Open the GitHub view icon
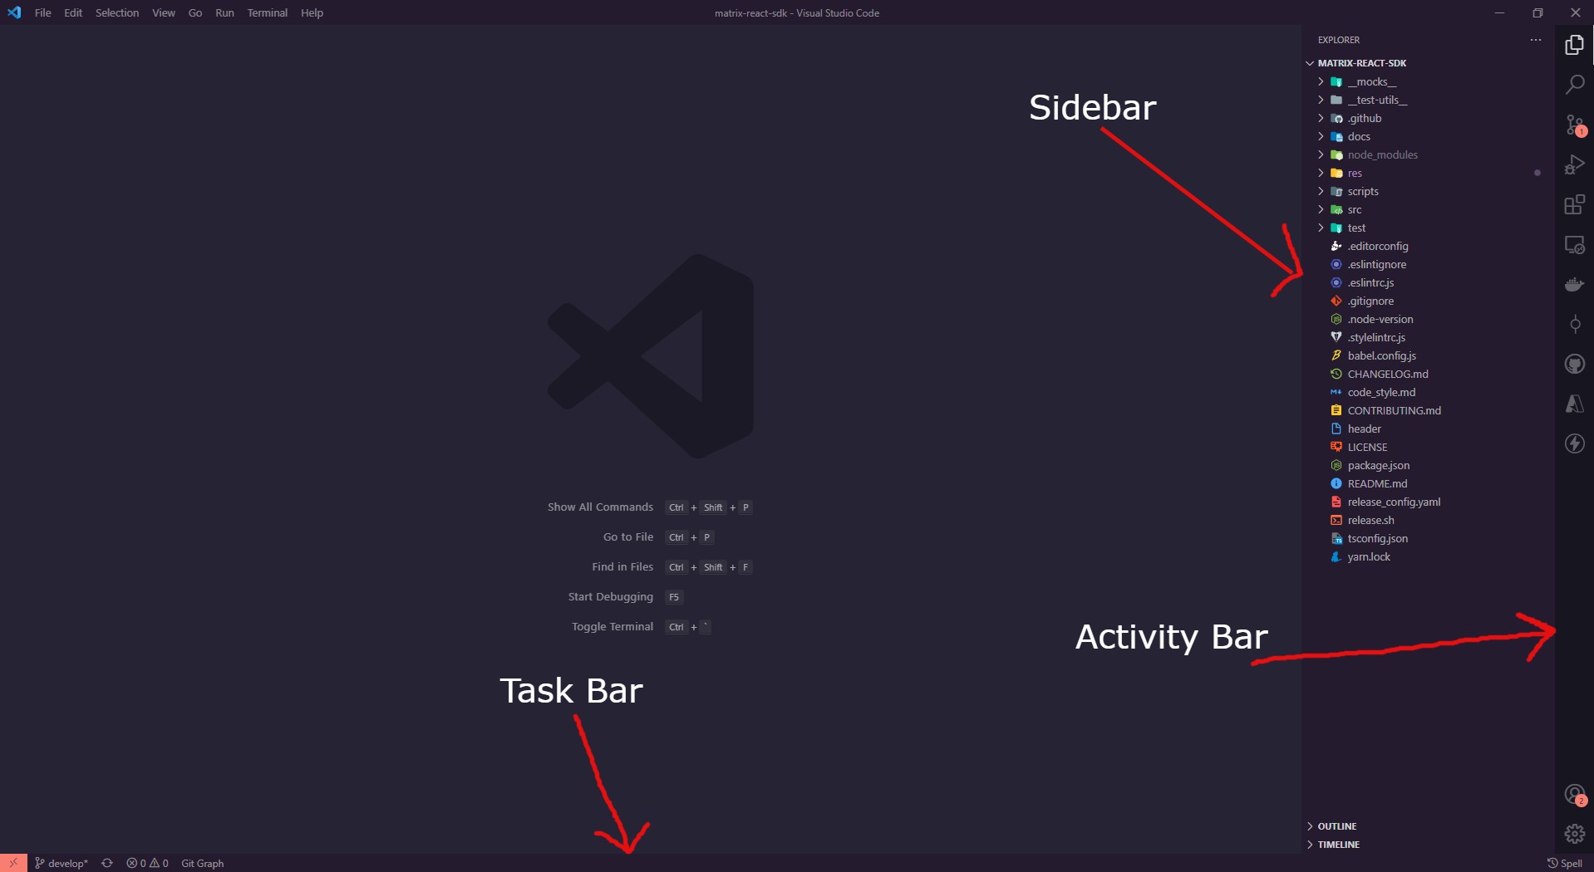The height and width of the screenshot is (872, 1594). click(1574, 364)
